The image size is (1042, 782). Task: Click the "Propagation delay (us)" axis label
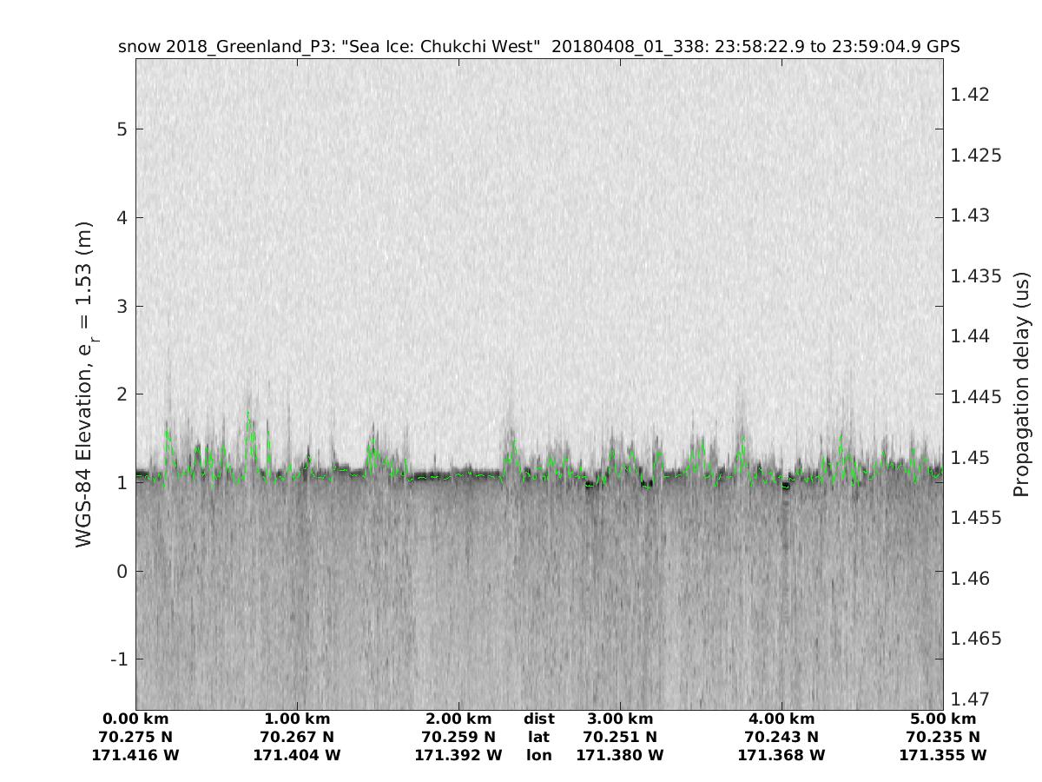1022,384
